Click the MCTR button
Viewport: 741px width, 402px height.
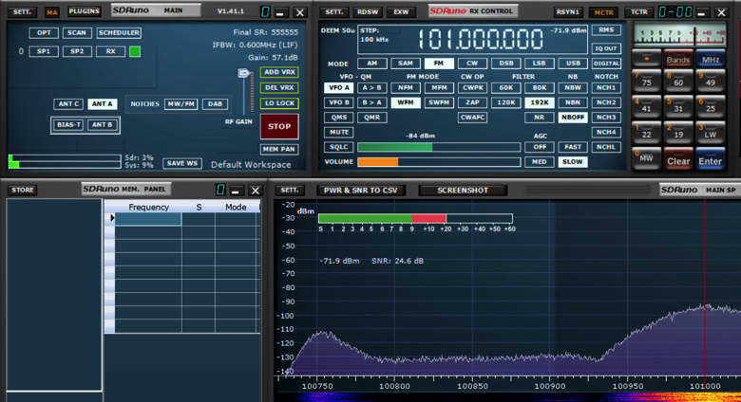pyautogui.click(x=603, y=12)
